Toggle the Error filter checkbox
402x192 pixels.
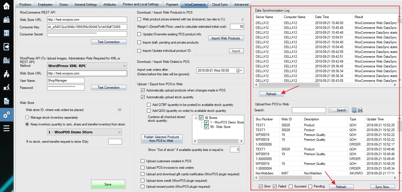261,186
